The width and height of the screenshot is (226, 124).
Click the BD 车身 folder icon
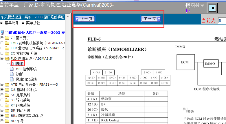tap(7, 121)
